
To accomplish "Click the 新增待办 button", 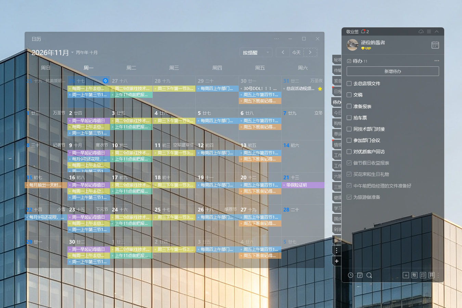I will 393,71.
